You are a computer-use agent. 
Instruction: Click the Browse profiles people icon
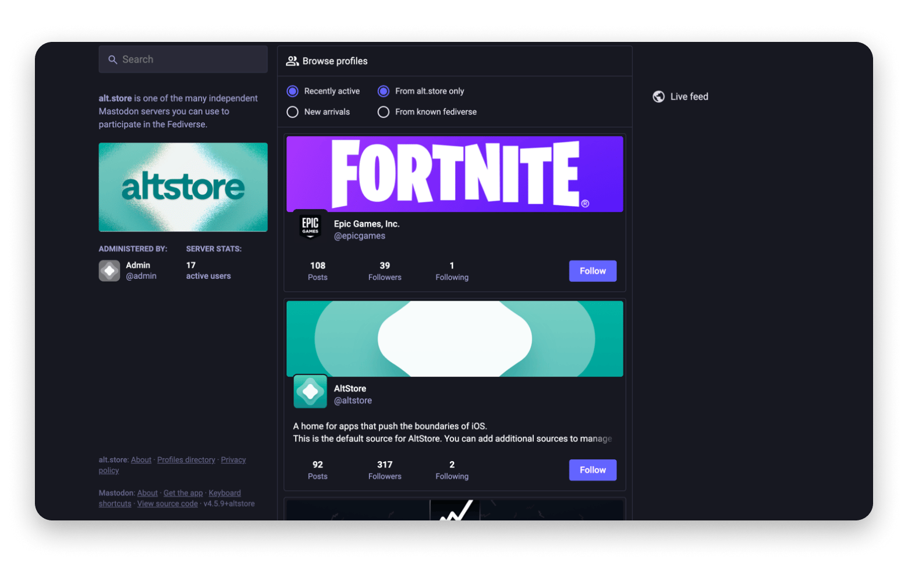pos(292,61)
